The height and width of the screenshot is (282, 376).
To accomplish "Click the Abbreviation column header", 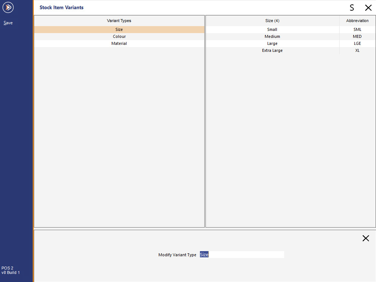I will [x=357, y=21].
